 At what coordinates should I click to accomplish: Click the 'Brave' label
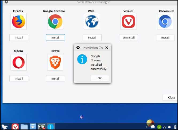coord(55,51)
